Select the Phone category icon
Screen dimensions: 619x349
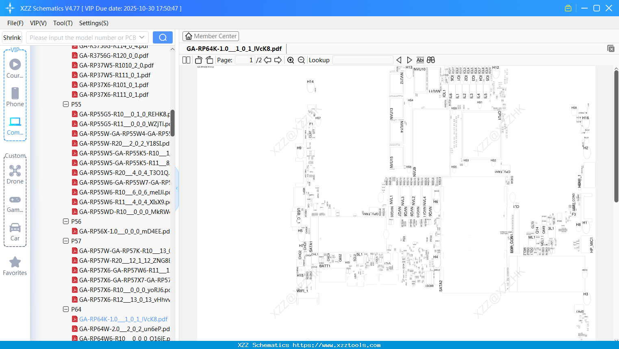[x=15, y=97]
